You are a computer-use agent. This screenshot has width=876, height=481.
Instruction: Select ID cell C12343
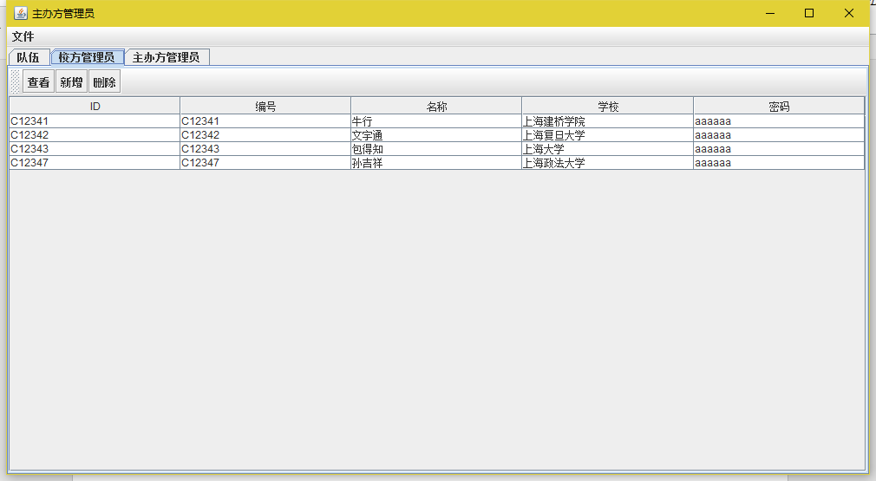(x=95, y=149)
